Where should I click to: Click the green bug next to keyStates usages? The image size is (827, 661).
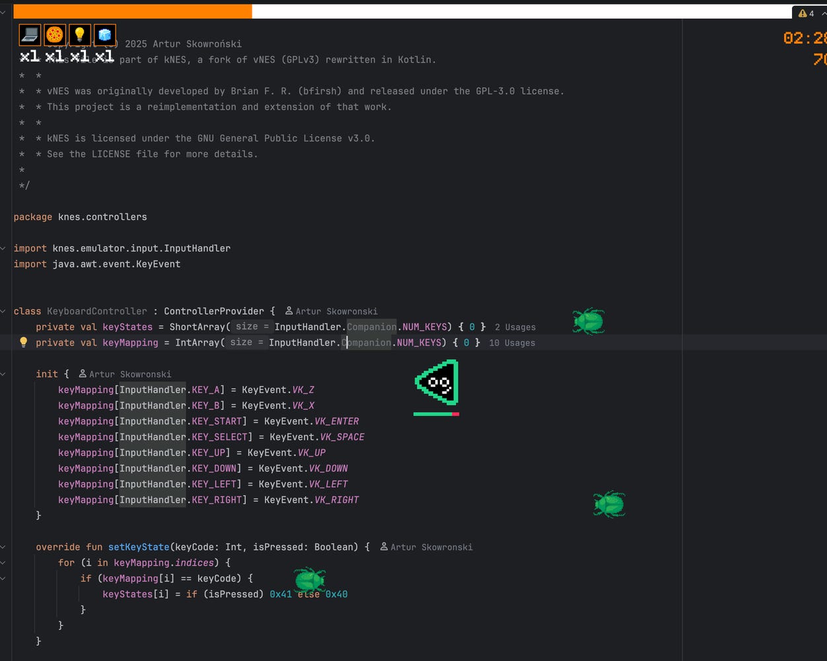coord(588,321)
